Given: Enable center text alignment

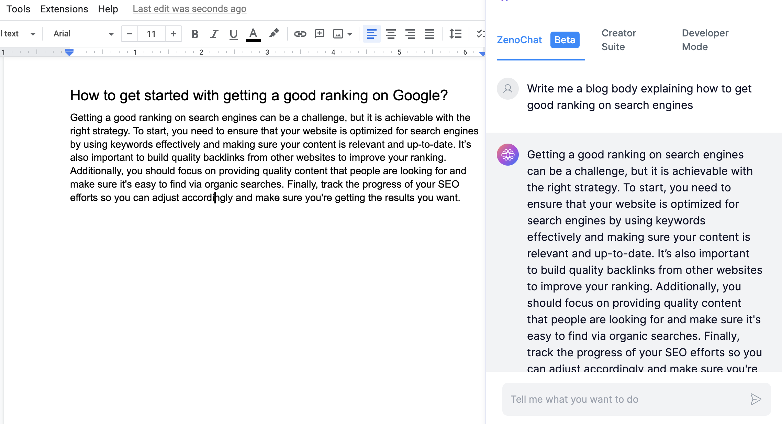Looking at the screenshot, I should pos(391,34).
